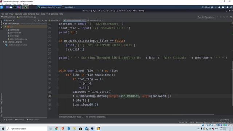Open Windows Start menu
Screen dimensions: 233x131
(x=3, y=128)
